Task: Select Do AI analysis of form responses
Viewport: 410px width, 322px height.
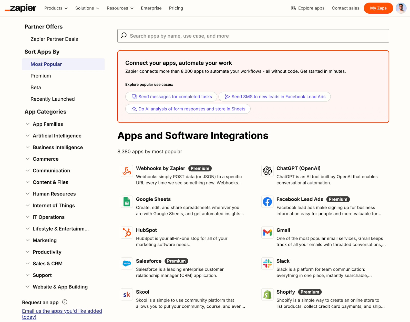Action: (x=188, y=109)
